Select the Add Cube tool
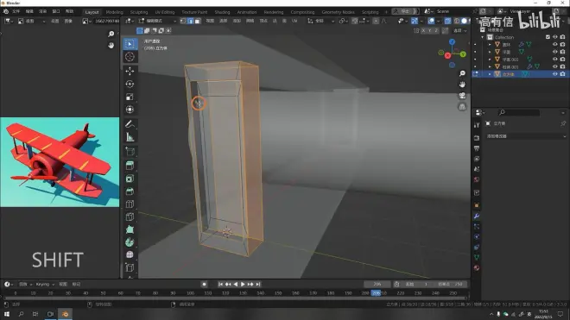Viewport: 570px width, 320px height. 130,152
